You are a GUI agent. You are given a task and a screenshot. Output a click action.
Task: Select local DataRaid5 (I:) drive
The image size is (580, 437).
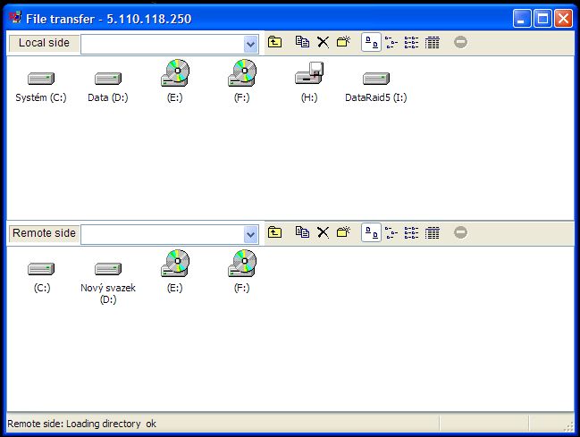(375, 85)
